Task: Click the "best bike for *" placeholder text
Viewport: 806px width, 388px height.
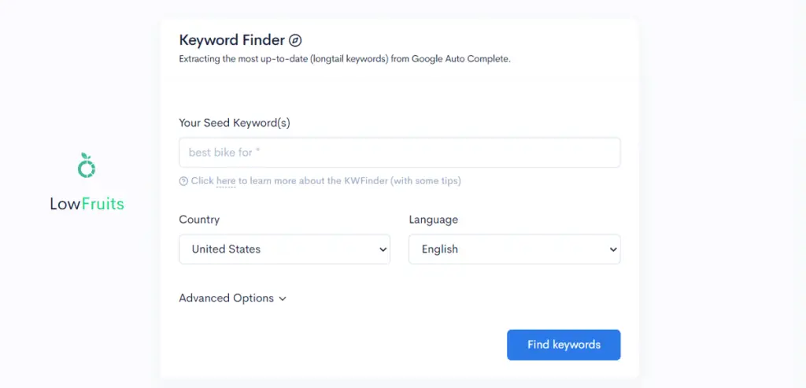Action: pos(224,152)
